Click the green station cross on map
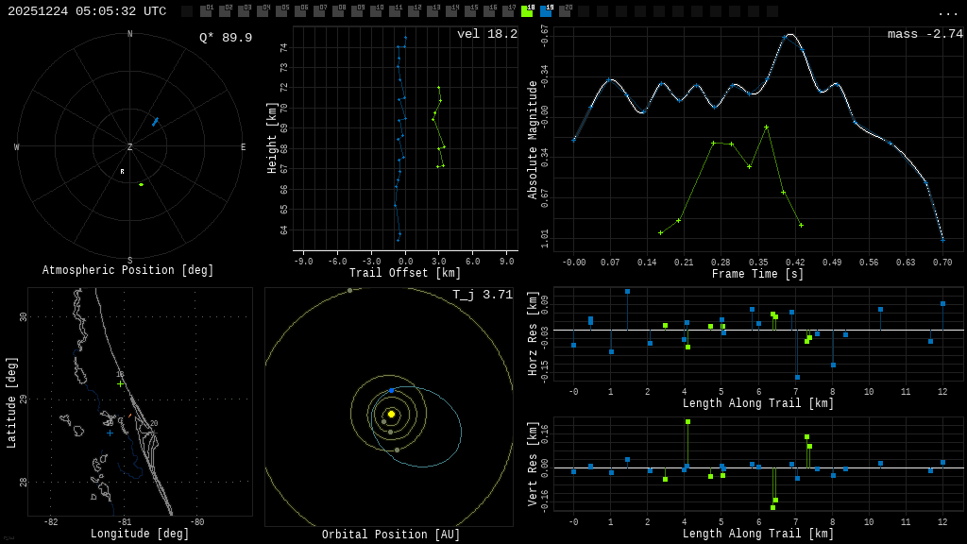The image size is (967, 544). 120,383
